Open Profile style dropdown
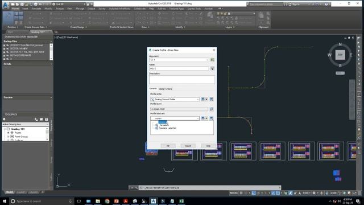Image resolution: width=364 pixels, height=205 pixels. [198, 99]
